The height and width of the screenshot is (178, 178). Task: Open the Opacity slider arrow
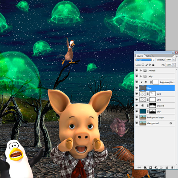click(174, 60)
